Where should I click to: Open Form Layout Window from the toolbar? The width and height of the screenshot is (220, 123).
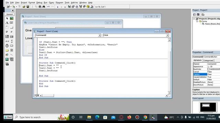pyautogui.click(x=77, y=7)
